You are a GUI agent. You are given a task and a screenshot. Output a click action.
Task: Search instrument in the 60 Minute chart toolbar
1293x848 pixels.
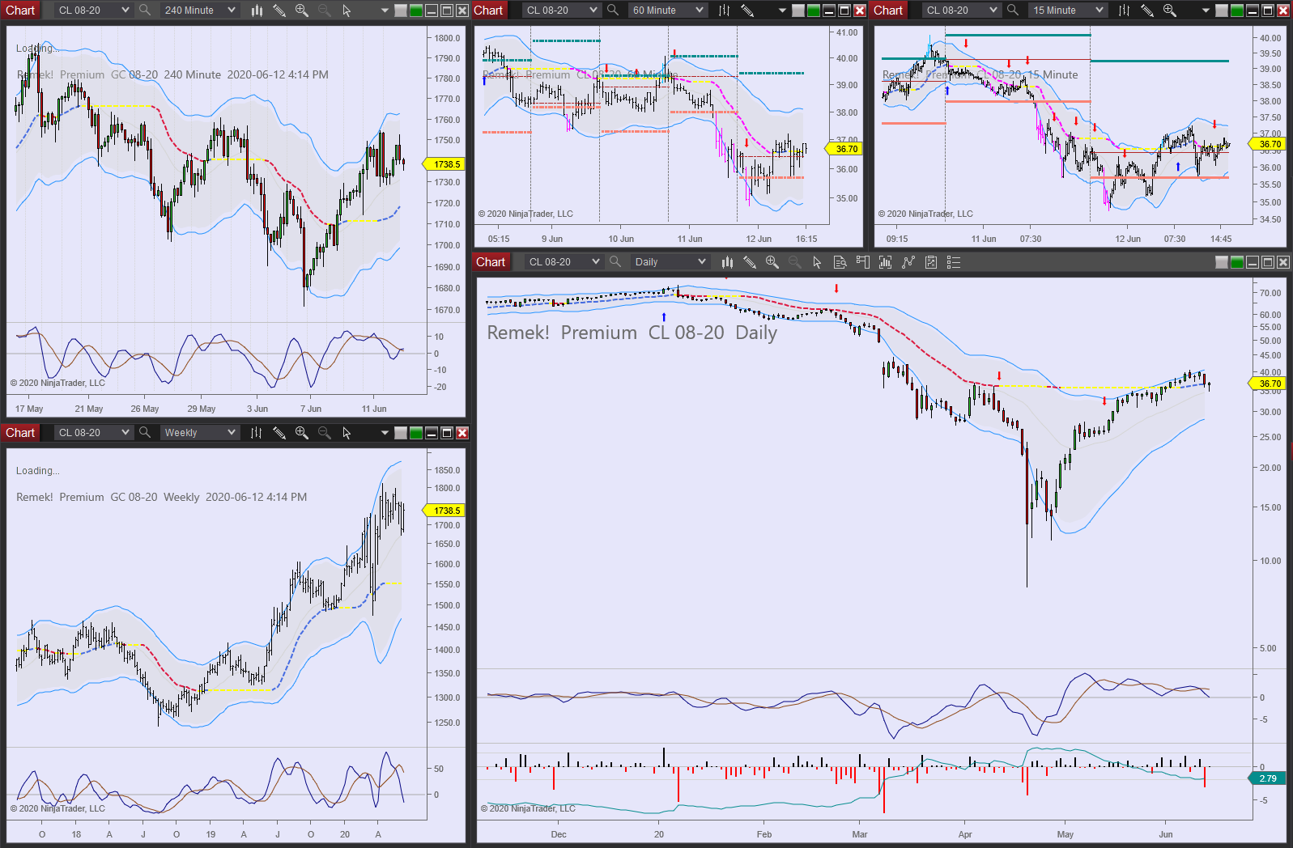point(613,11)
